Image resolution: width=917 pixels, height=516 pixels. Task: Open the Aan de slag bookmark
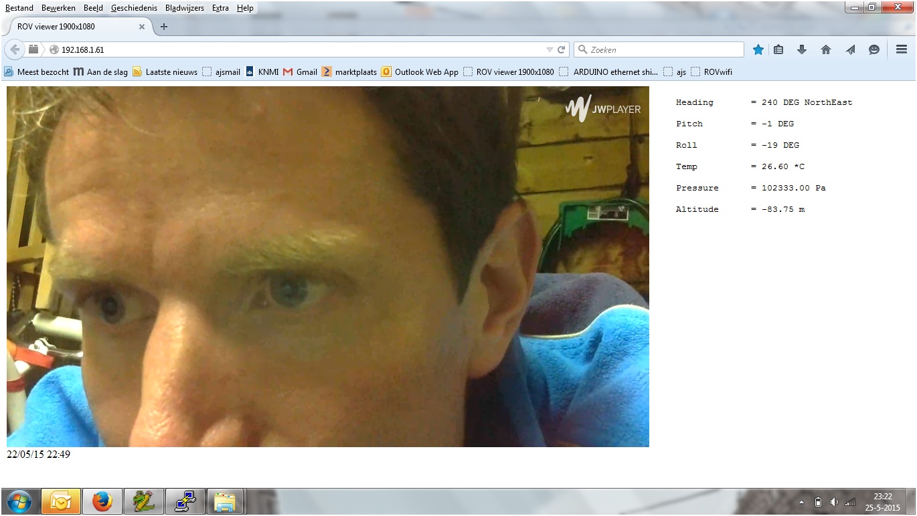[x=100, y=72]
